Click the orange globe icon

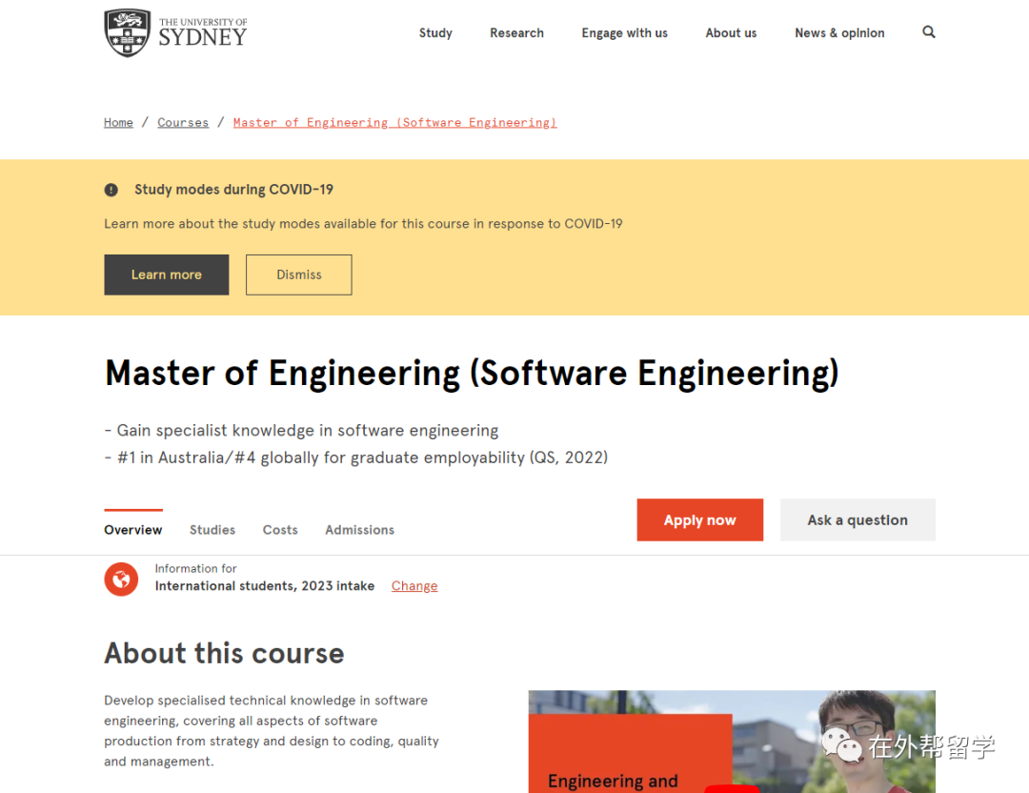pyautogui.click(x=121, y=579)
